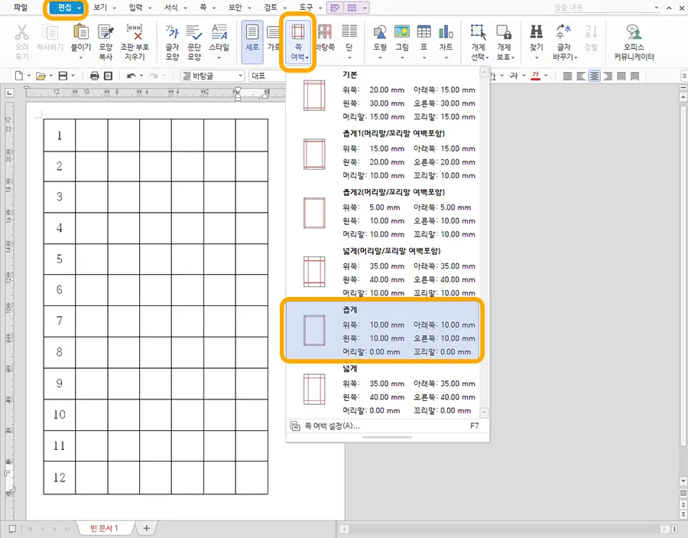Add a new document tab with plus
The width and height of the screenshot is (688, 538).
click(147, 528)
